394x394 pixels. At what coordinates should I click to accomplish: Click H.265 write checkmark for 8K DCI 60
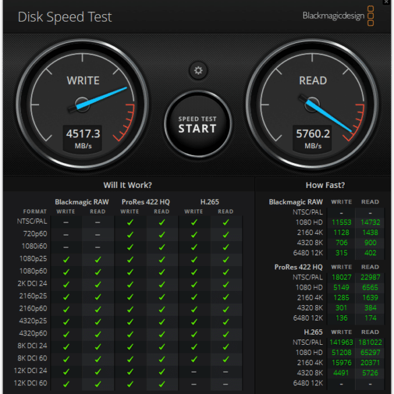tap(194, 360)
